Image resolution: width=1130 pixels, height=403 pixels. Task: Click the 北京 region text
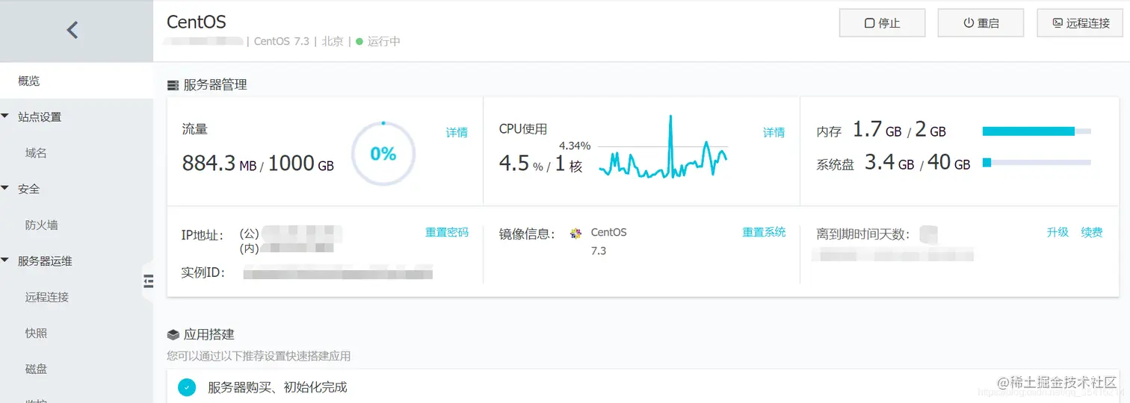[333, 42]
